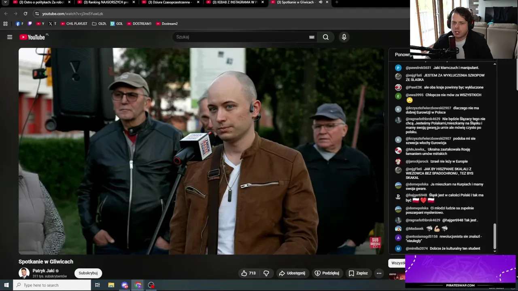
Task: Open the on-screen keyboard in search box
Action: coord(312,37)
